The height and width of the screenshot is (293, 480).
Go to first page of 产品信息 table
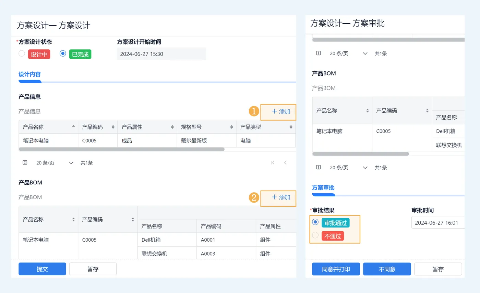click(273, 163)
